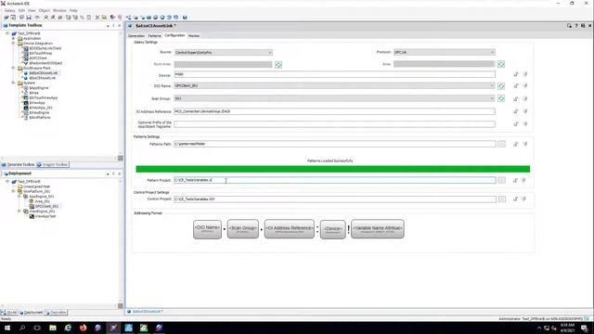The height and width of the screenshot is (334, 594).
Task: Click the refresh icon beside Area field
Action: (501, 64)
